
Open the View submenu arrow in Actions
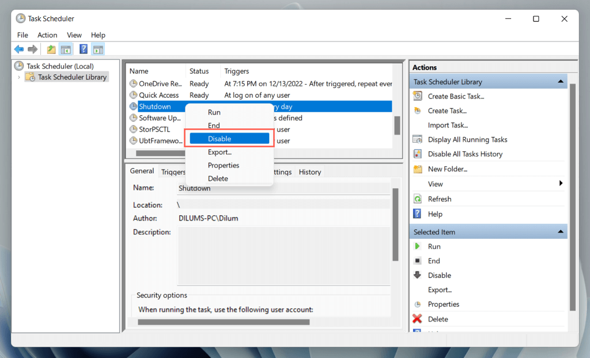click(x=561, y=184)
